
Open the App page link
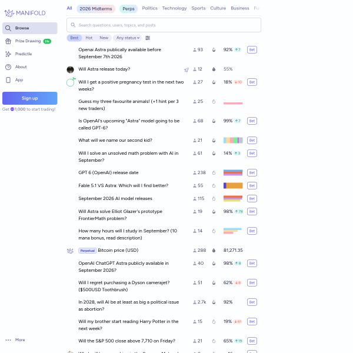pyautogui.click(x=30, y=80)
